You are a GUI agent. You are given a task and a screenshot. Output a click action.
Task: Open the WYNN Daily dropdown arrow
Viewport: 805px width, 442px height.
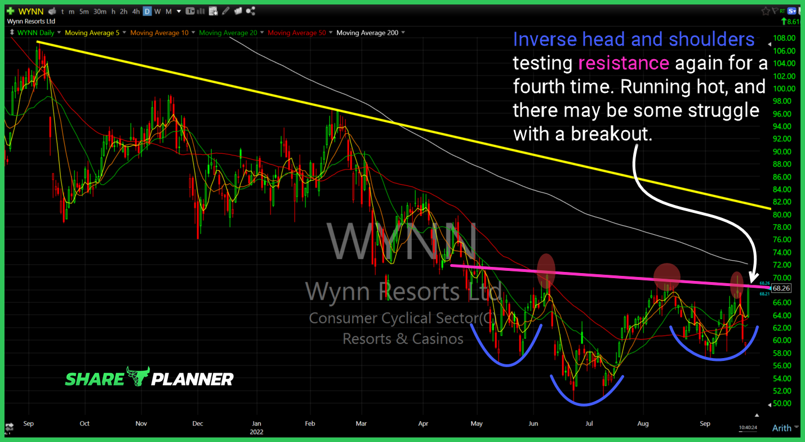59,33
